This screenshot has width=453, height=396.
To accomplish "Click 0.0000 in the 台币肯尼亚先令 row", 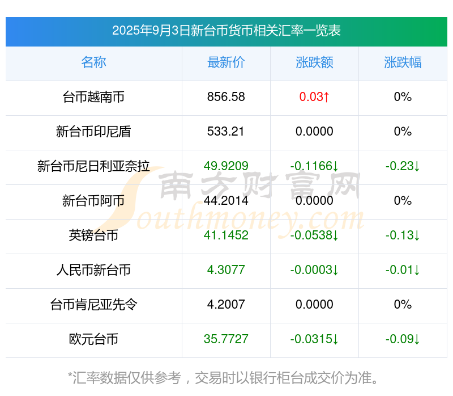I will click(314, 304).
